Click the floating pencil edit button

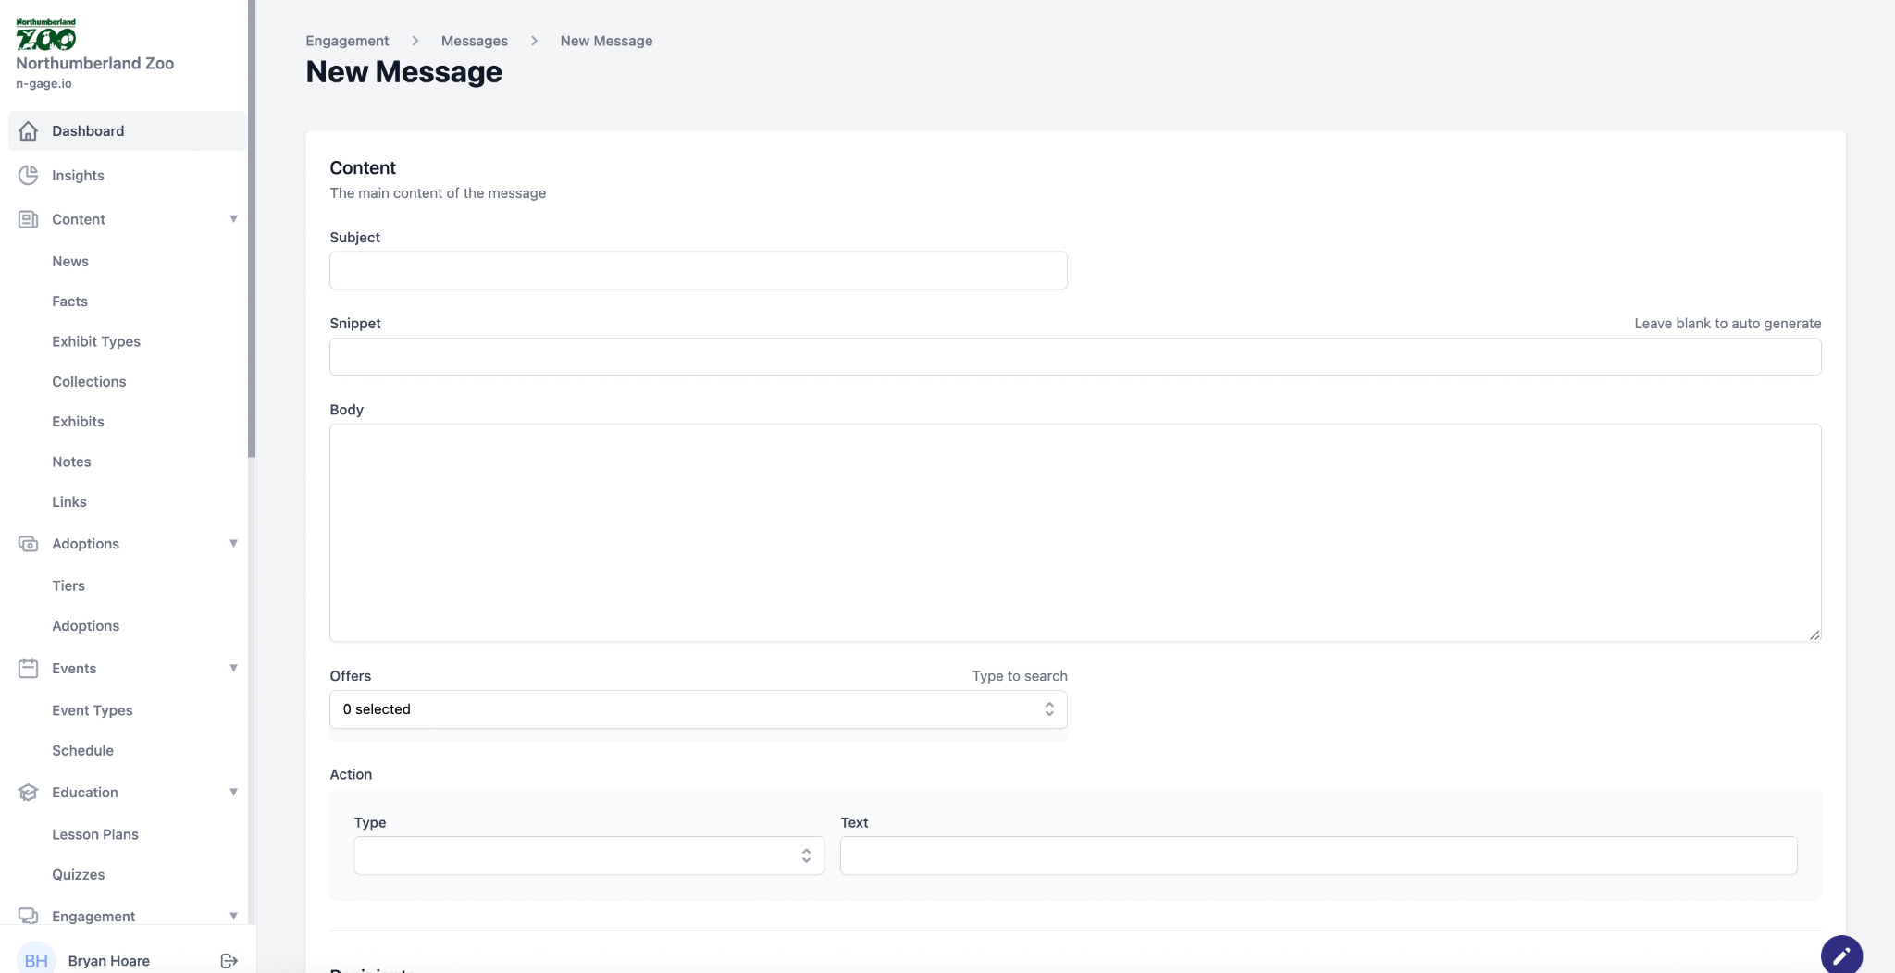(x=1841, y=955)
